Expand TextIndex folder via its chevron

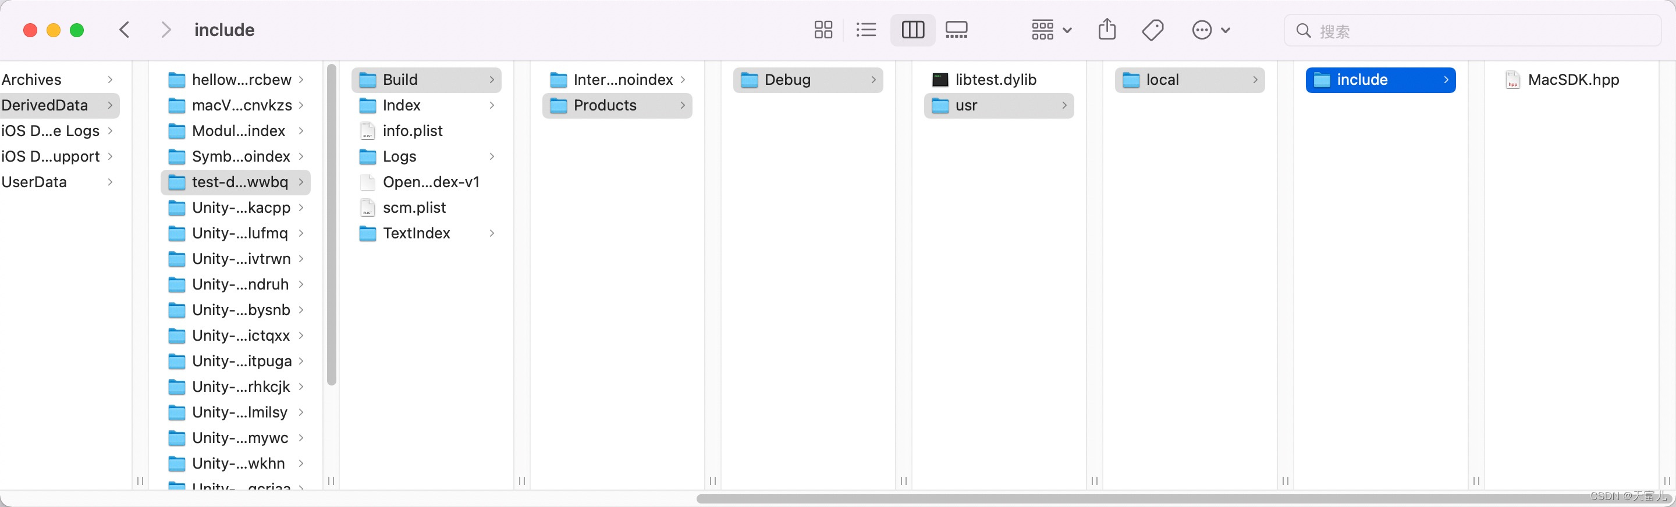click(492, 233)
